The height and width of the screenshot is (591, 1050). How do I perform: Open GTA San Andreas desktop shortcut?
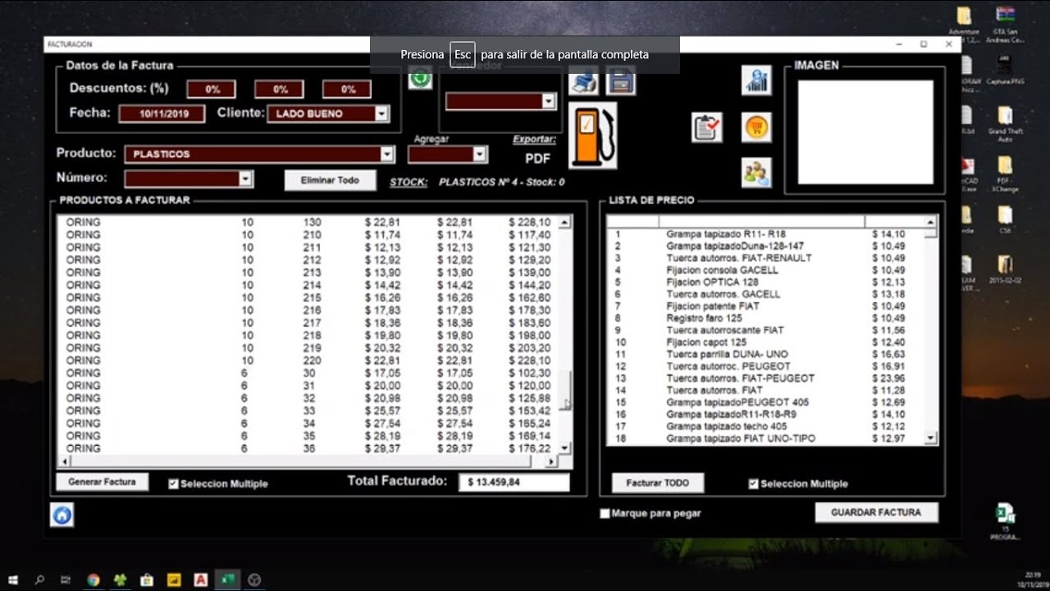(1005, 25)
